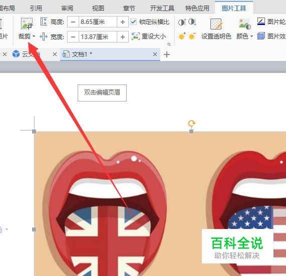The width and height of the screenshot is (286, 276).
Task: Increase picture contrast icon
Action: (182, 22)
